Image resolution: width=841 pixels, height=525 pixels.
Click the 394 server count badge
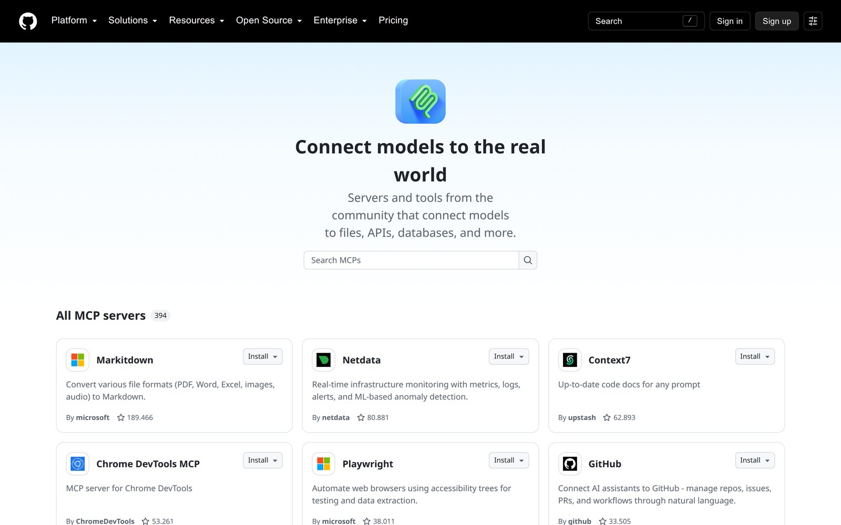coord(160,316)
